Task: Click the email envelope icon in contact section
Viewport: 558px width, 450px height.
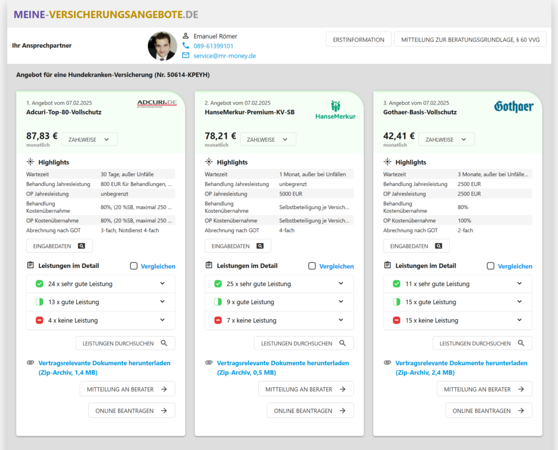Action: click(186, 56)
